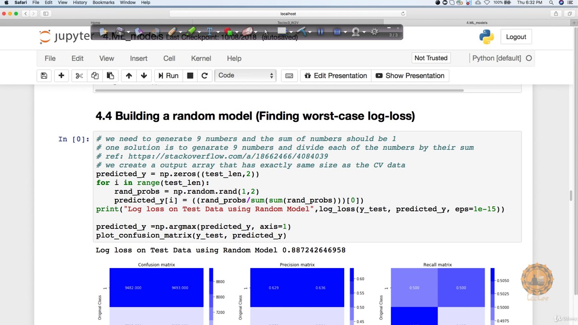Insert a cell below with plus icon
This screenshot has height=325, width=578.
[x=61, y=76]
